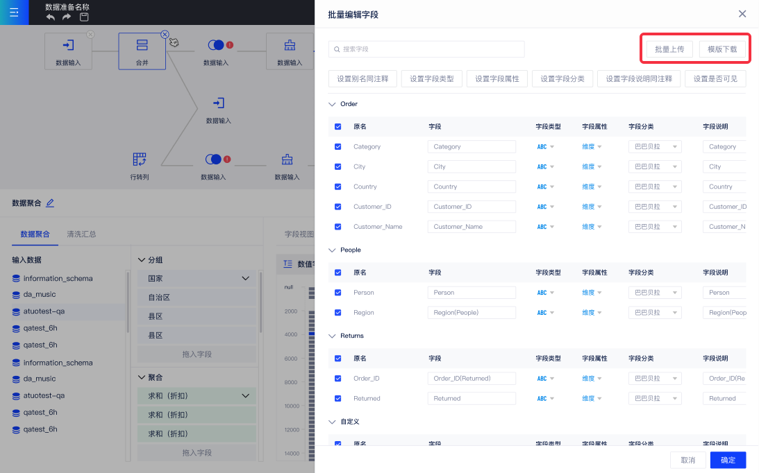The image size is (759, 473).
Task: Select da_music in input data list
Action: pos(39,294)
